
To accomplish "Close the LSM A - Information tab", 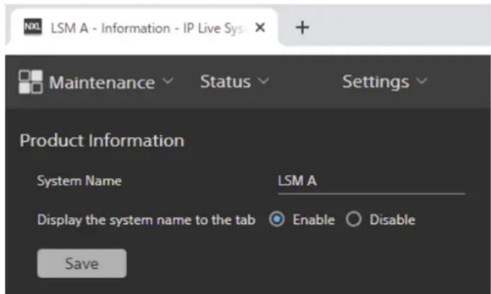I will pos(260,28).
